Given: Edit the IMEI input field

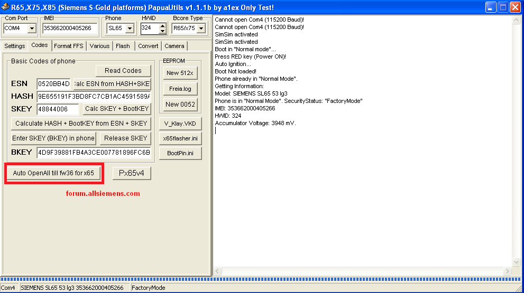Looking at the screenshot, I should (x=70, y=29).
